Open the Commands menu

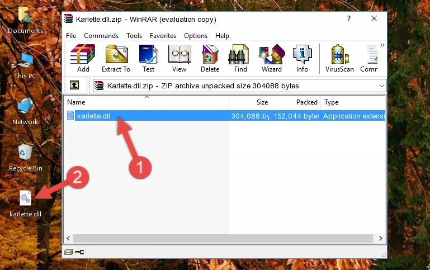click(x=101, y=36)
